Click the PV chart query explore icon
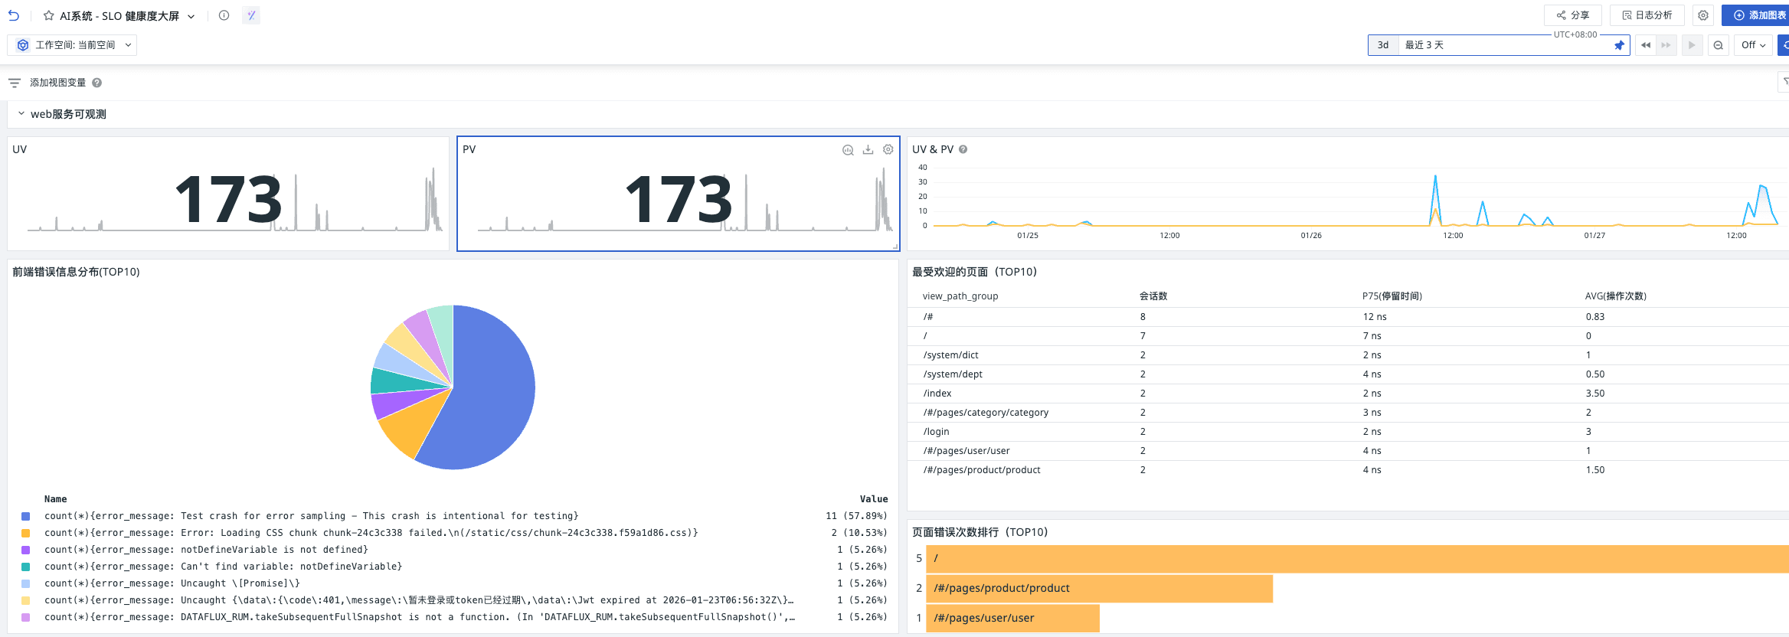The width and height of the screenshot is (1789, 637). coord(848,150)
